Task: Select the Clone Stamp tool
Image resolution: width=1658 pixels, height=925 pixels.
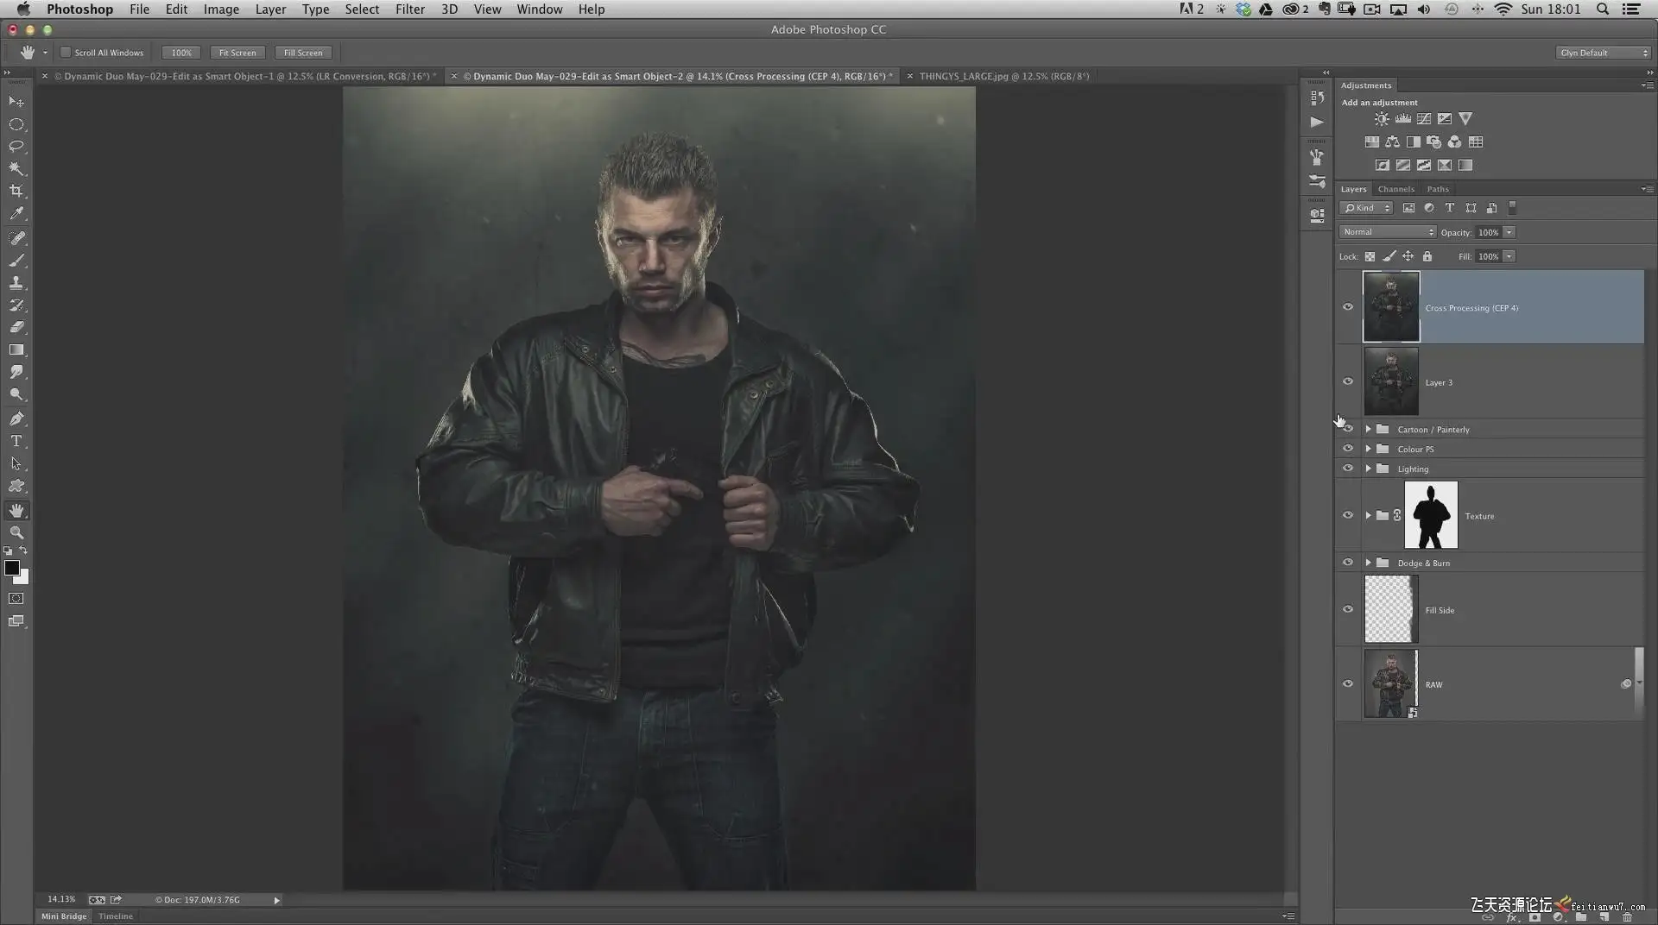Action: [x=16, y=282]
